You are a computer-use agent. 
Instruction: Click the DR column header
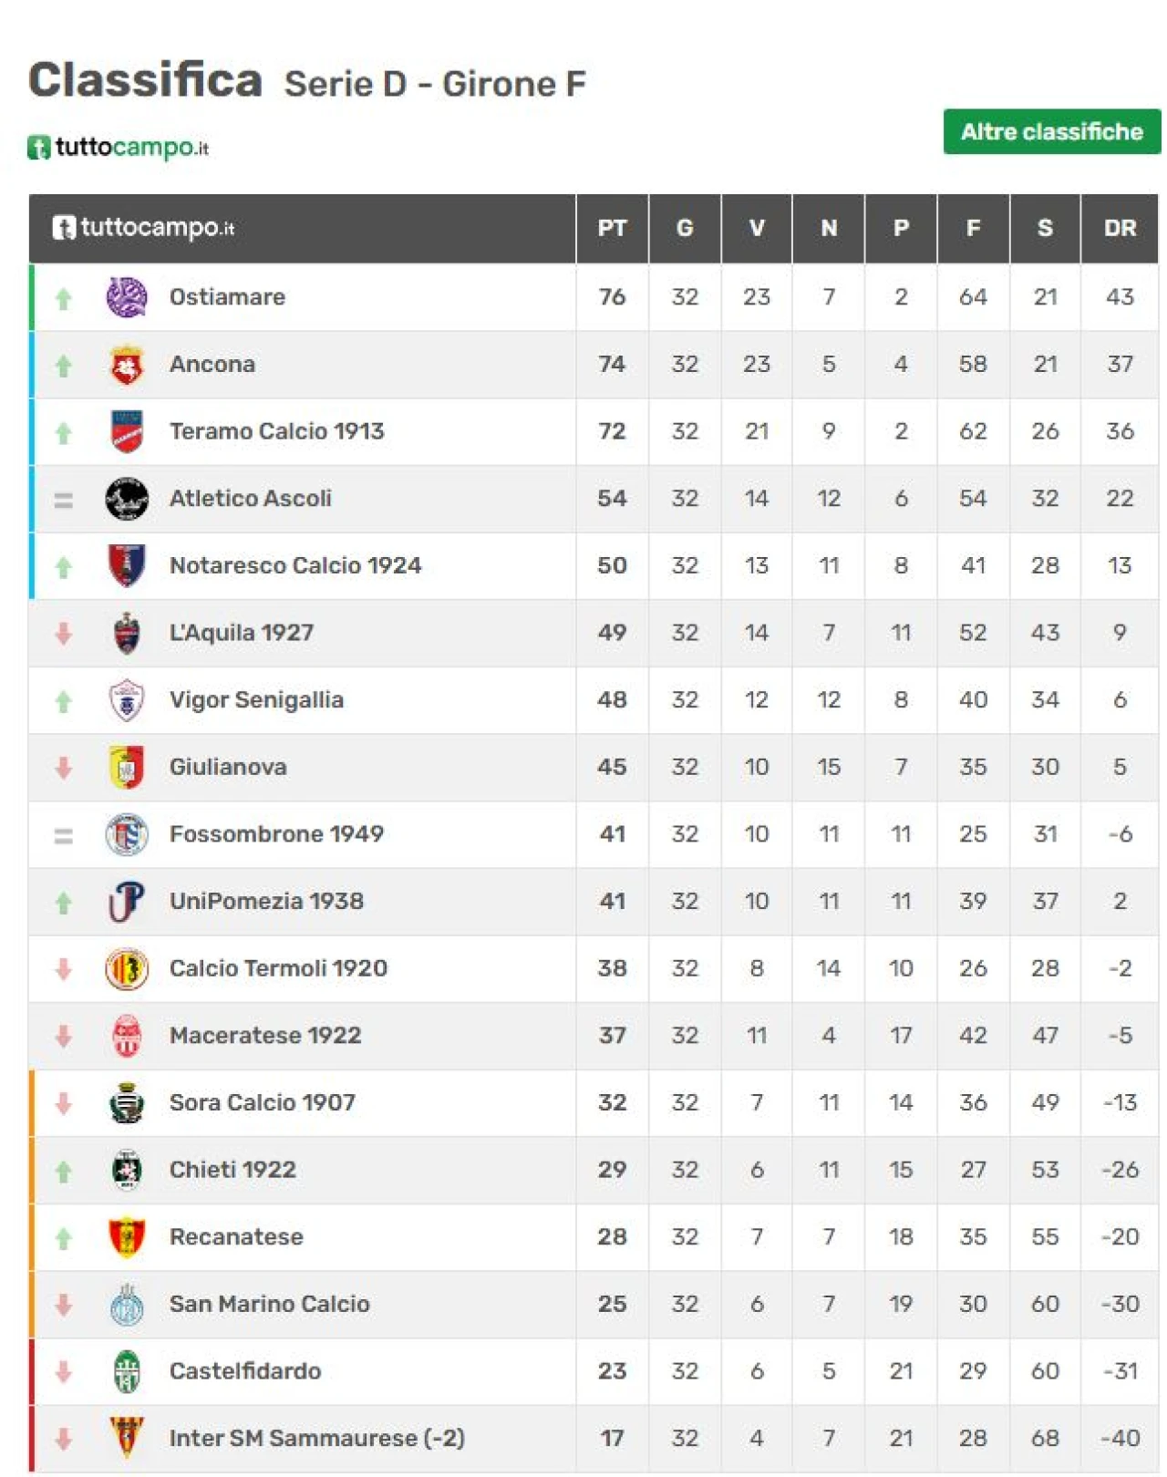pos(1120,228)
